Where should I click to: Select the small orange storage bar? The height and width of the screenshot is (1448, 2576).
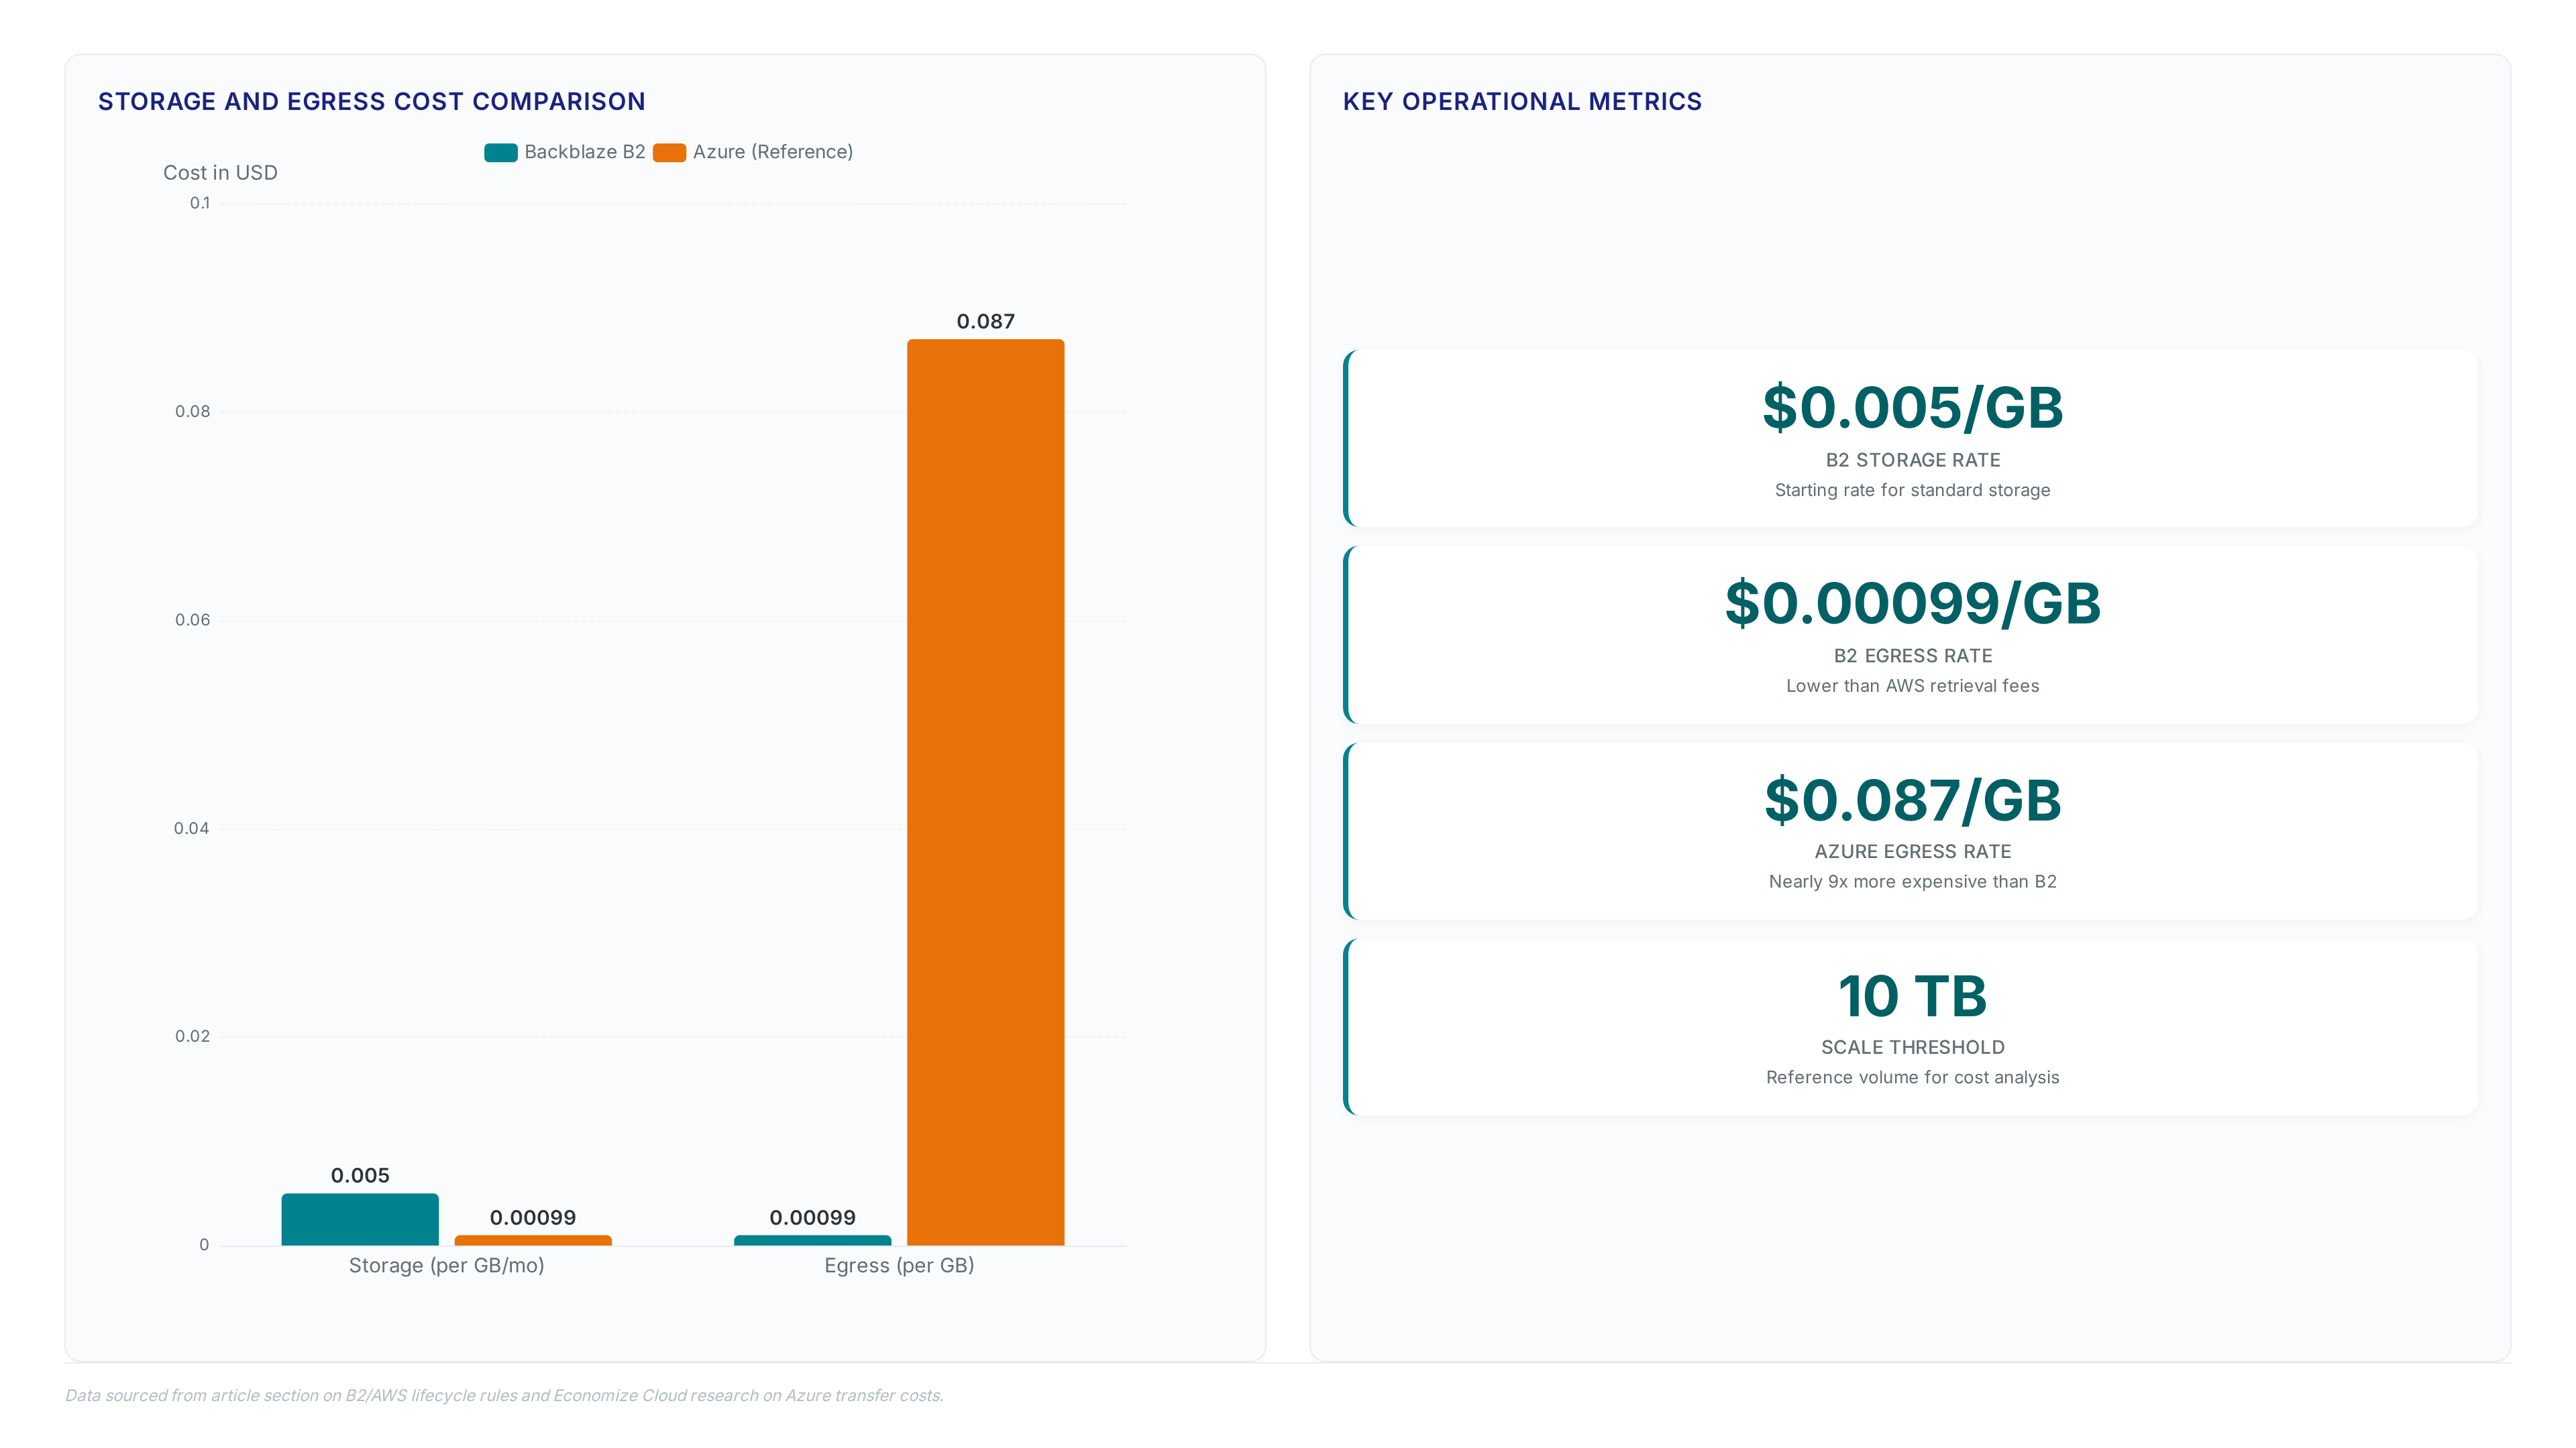pyautogui.click(x=533, y=1240)
